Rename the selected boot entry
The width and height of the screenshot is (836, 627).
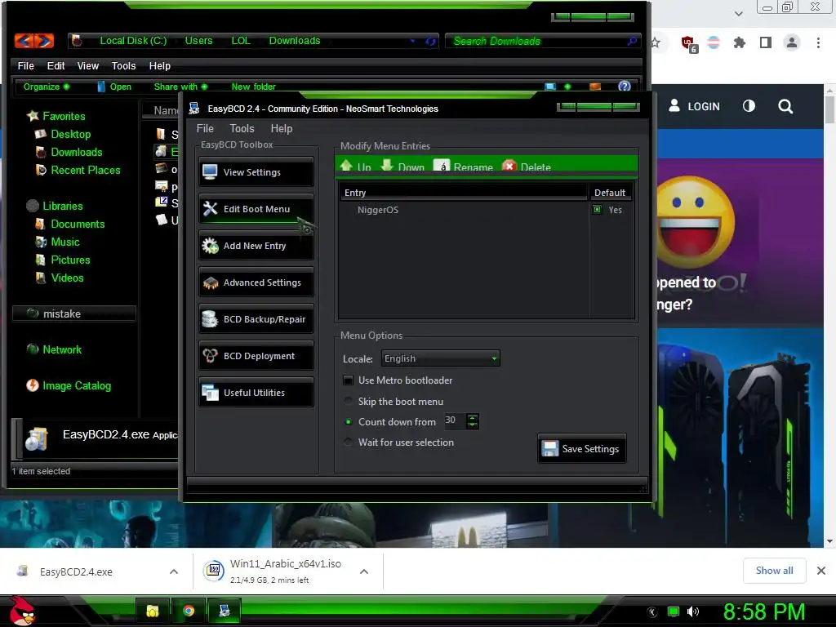464,167
